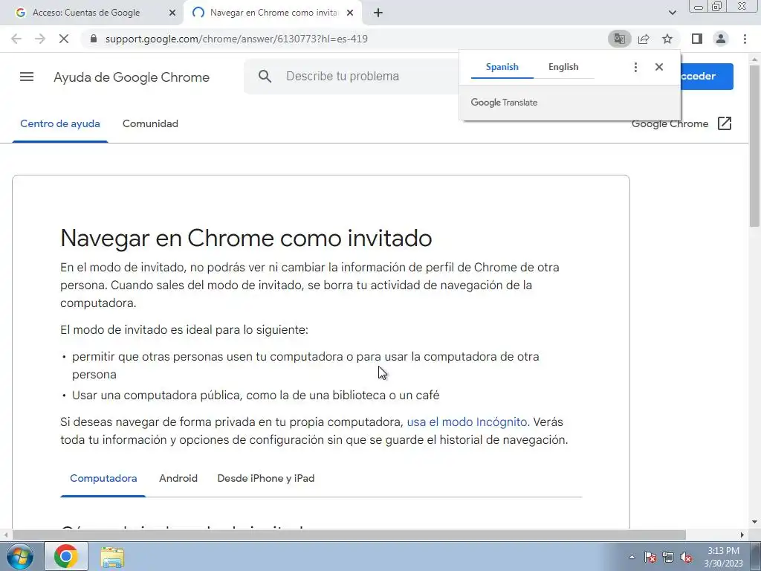Screen dimensions: 761x571
Task: Select the Android tab
Action: click(178, 478)
